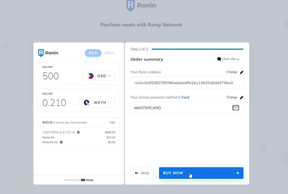Click the Order summary heading
Image resolution: width=288 pixels, height=194 pixels.
pyautogui.click(x=147, y=59)
